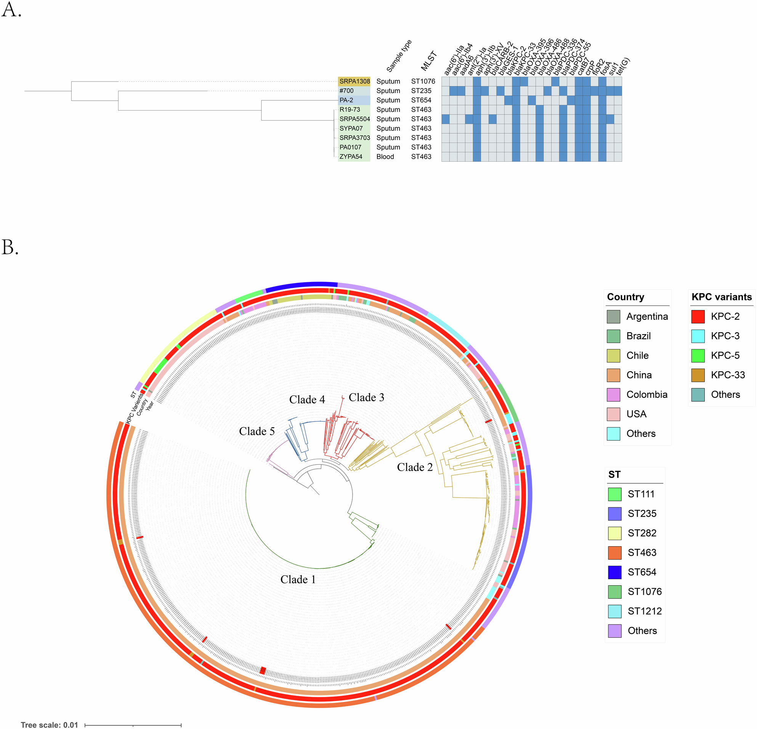Click the Blood sample type entry
Viewport: 757px width, 729px height.
(385, 156)
